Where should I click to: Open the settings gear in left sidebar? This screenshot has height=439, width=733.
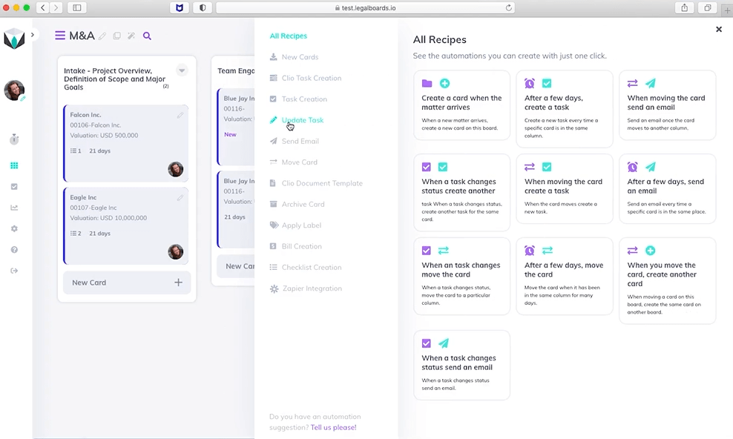(14, 229)
